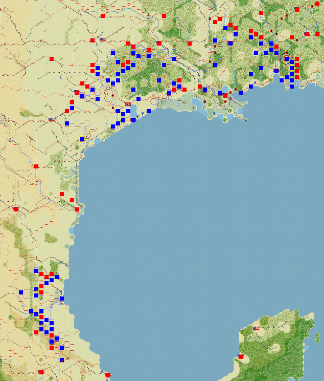Select the southernmost blue unit in the southwest hills
The width and height of the screenshot is (324, 381).
click(62, 360)
